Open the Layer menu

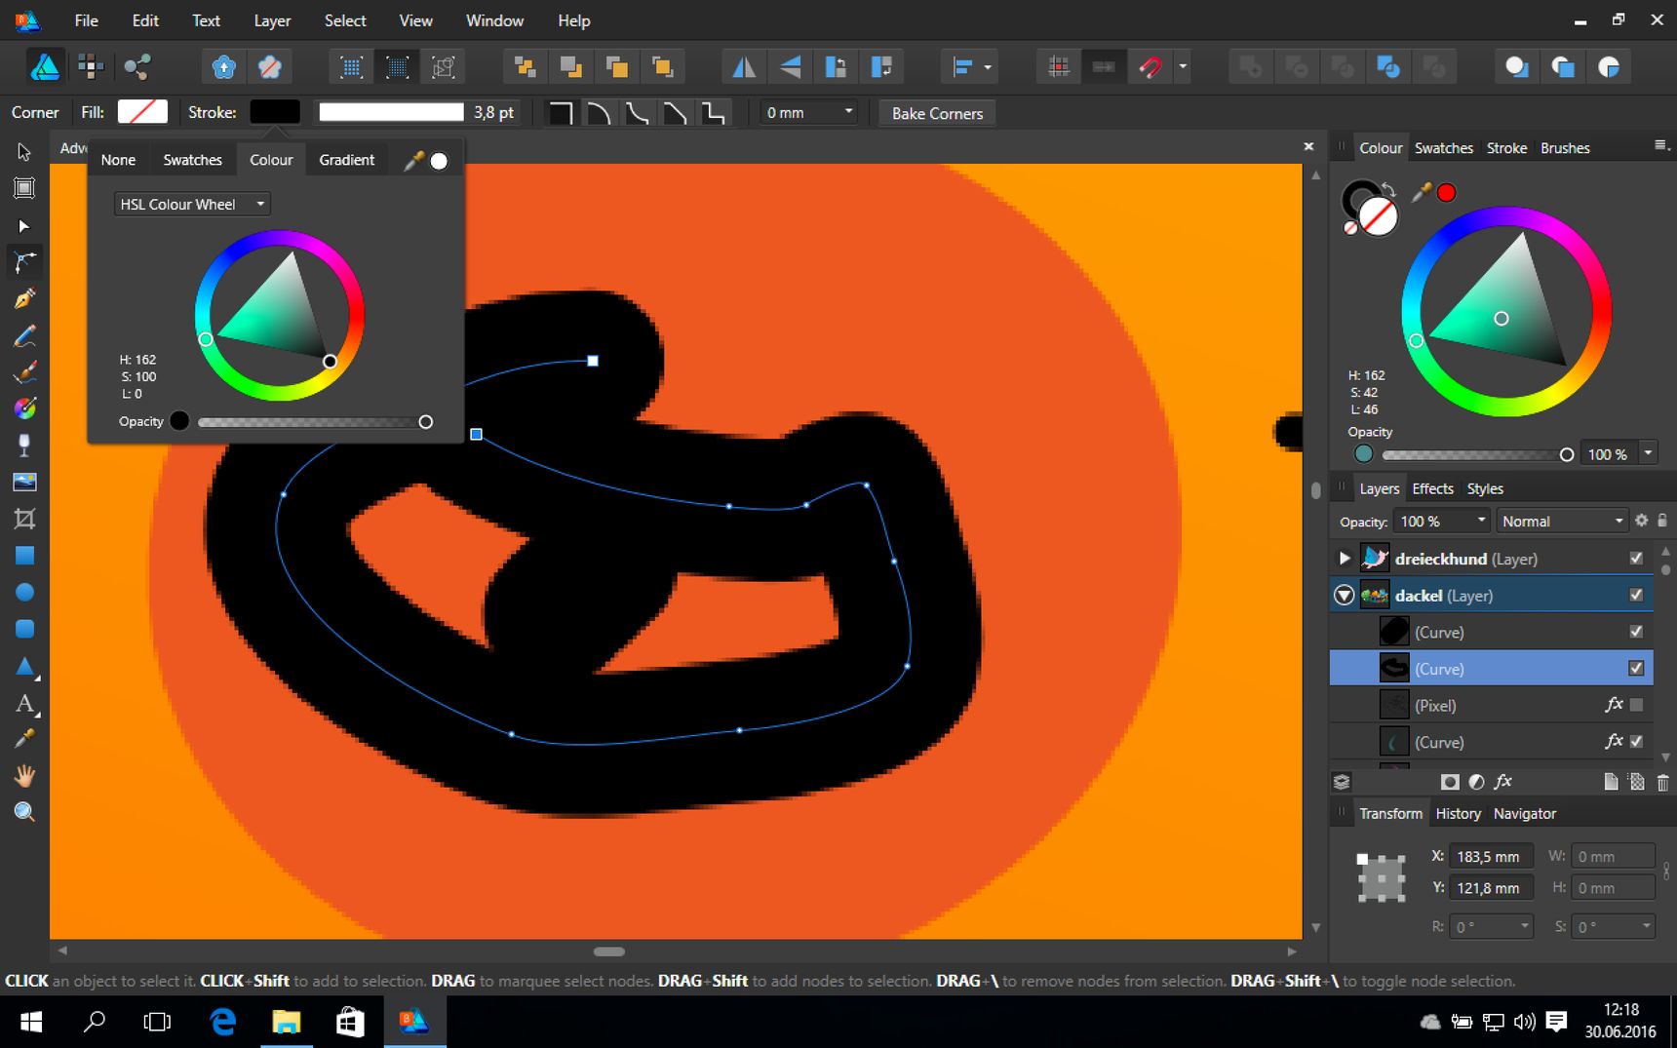[x=272, y=20]
